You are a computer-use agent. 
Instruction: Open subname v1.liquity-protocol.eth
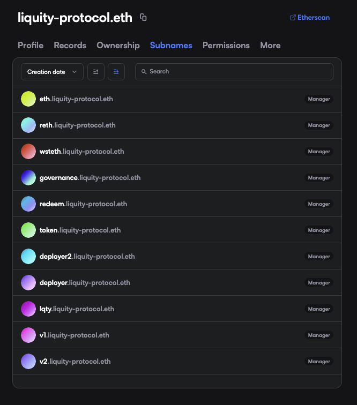tap(177, 335)
